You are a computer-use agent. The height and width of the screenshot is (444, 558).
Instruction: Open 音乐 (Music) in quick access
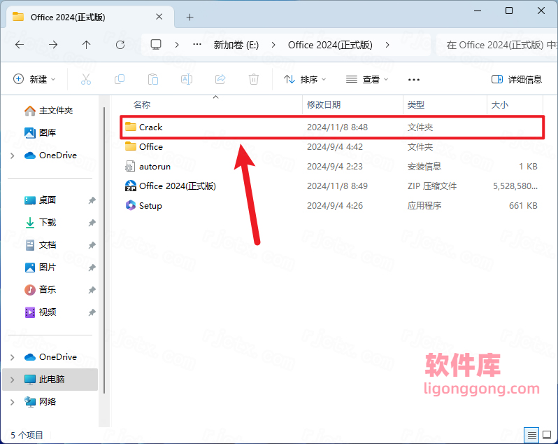(41, 290)
